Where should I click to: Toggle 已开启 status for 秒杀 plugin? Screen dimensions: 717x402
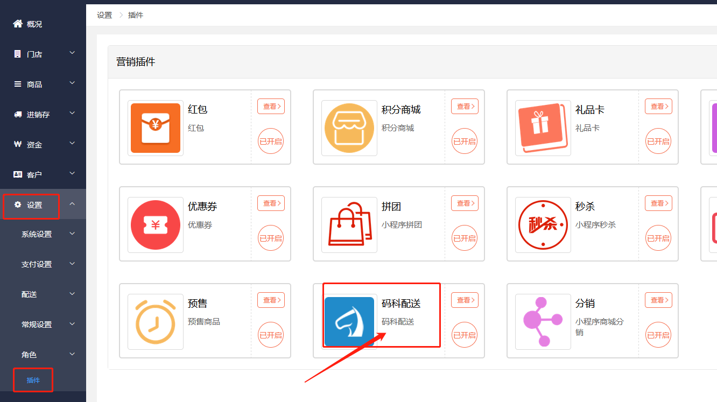pyautogui.click(x=658, y=238)
